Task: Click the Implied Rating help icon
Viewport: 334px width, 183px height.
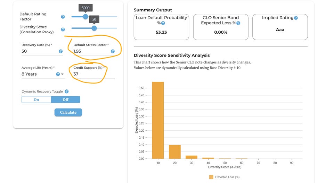Action: (x=296, y=18)
